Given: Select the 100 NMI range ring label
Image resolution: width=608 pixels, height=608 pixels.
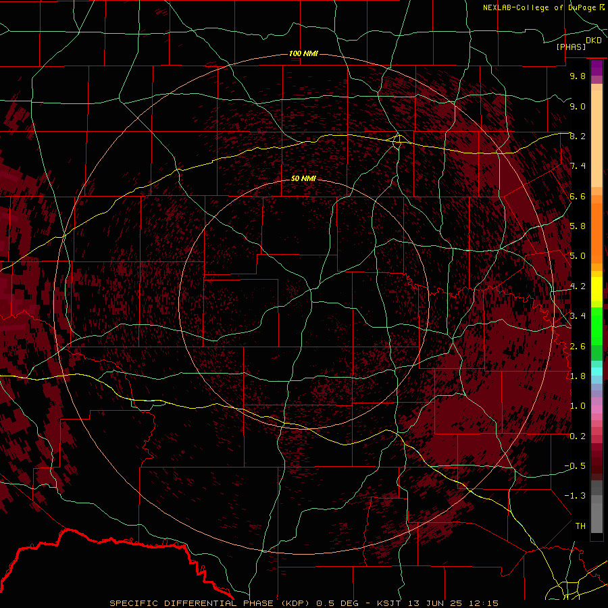Looking at the screenshot, I should tap(303, 53).
